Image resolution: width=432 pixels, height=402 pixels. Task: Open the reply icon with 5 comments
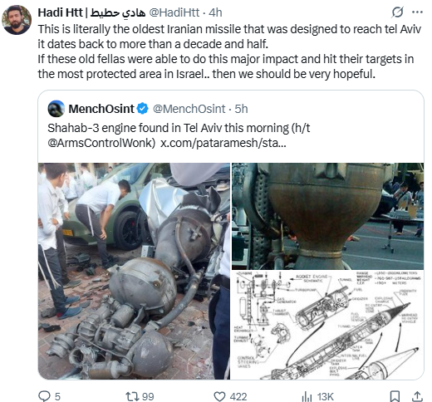tap(44, 396)
